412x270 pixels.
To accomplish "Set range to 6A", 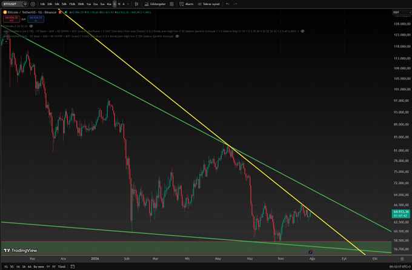I will (30, 266).
